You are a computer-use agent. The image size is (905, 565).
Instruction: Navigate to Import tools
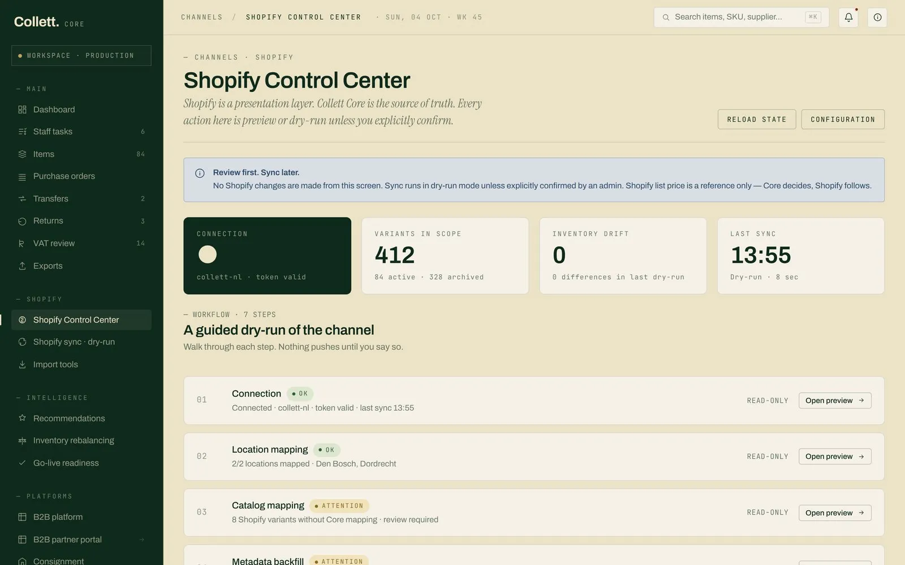(x=81, y=364)
